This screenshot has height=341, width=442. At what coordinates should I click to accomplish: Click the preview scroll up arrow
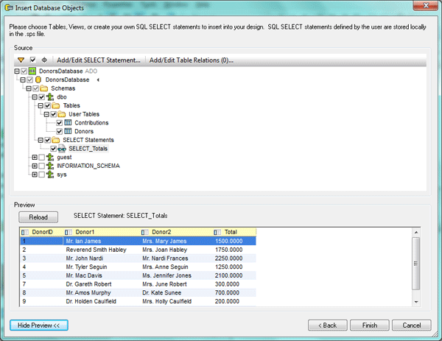(415, 233)
